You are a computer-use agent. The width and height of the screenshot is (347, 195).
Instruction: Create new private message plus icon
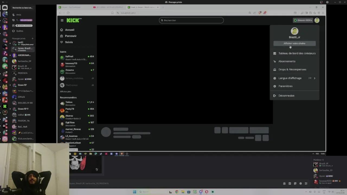tap(33, 38)
